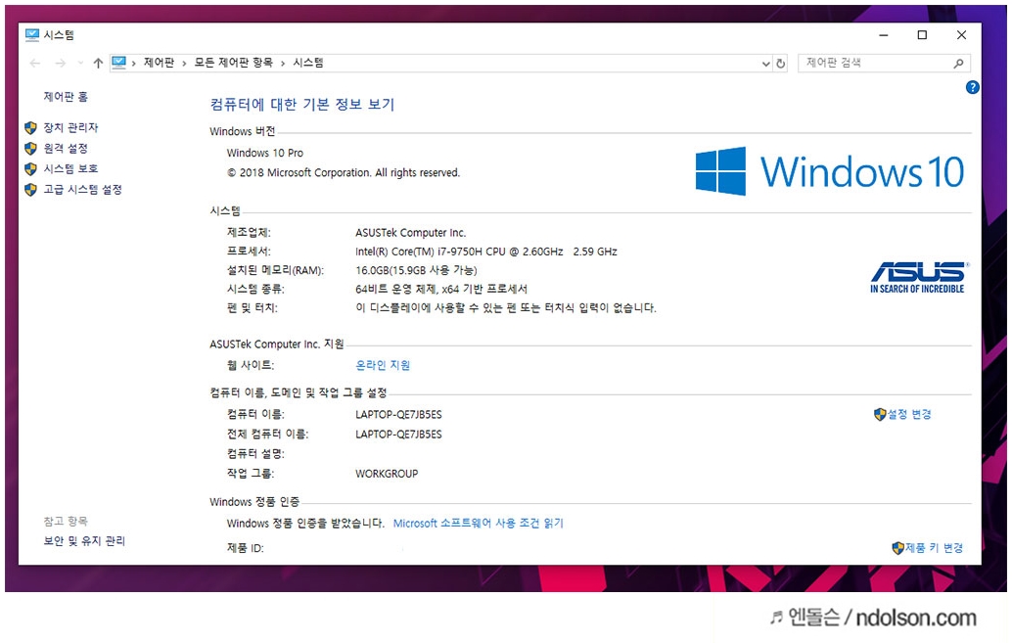1012x643 pixels.
Task: Click the processor value i7-9750H text
Action: pyautogui.click(x=486, y=252)
